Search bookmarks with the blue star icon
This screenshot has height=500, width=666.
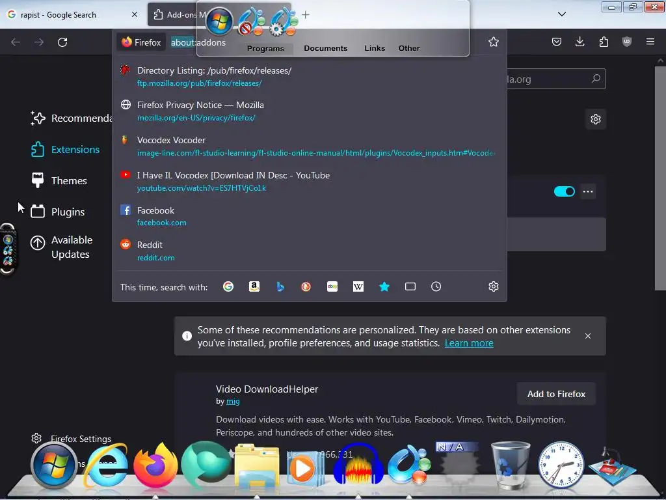[384, 286]
